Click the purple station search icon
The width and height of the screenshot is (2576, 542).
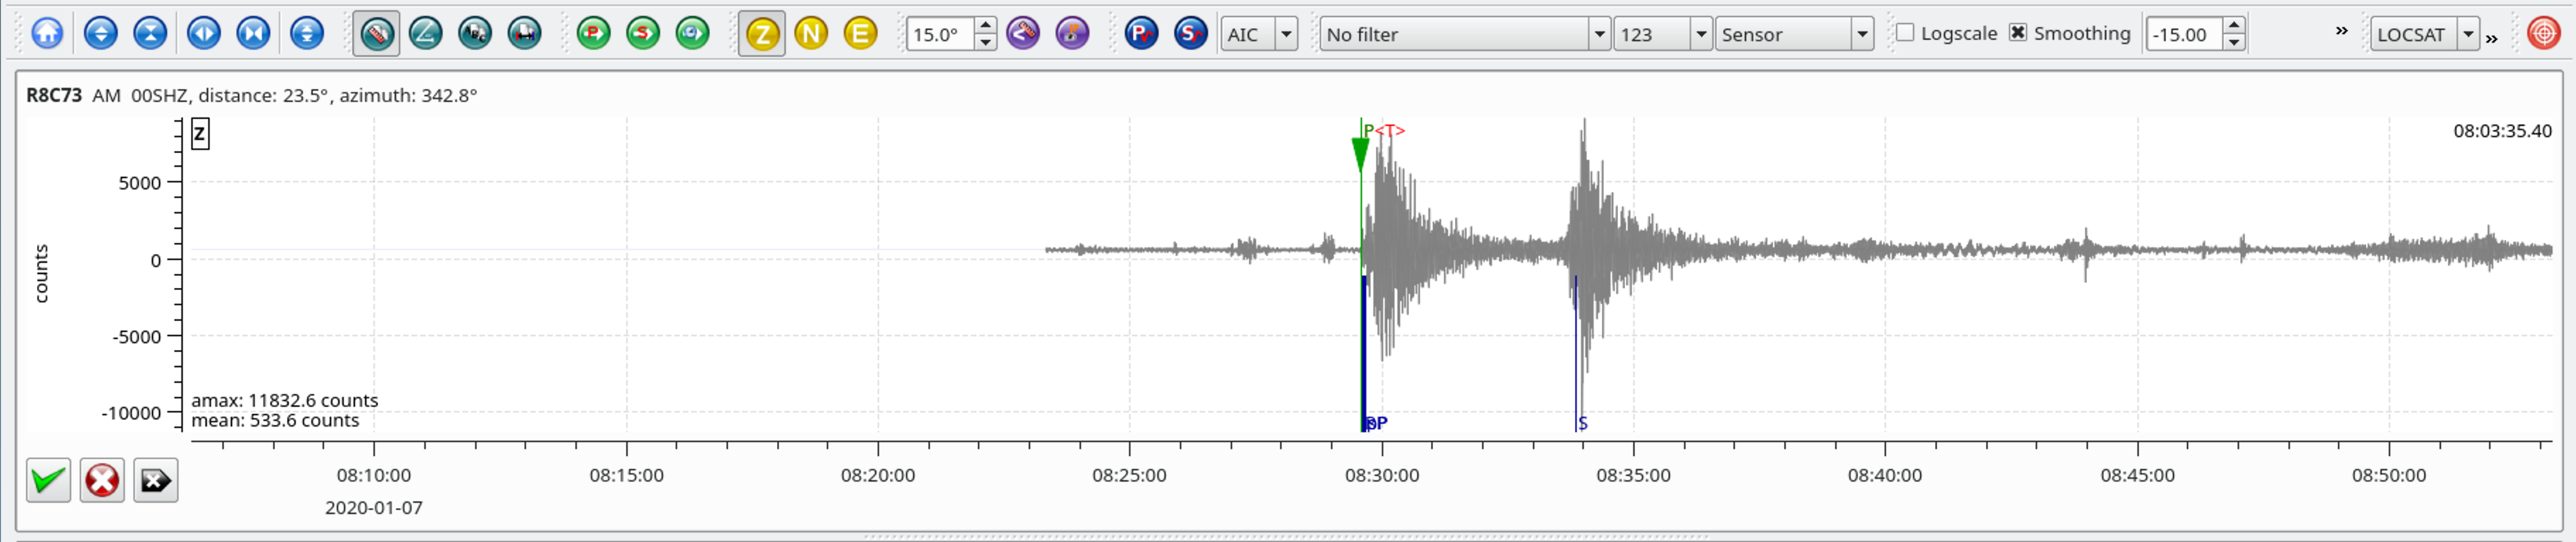(x=1072, y=33)
